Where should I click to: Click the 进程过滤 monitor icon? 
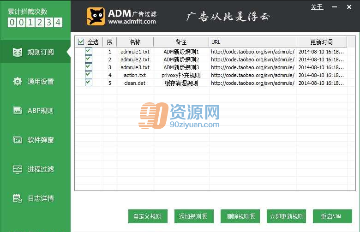pos(18,169)
